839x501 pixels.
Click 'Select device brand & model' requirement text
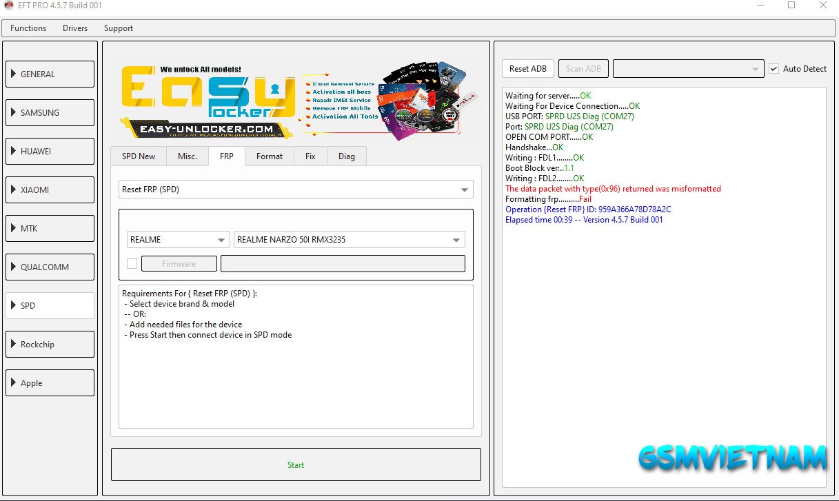(182, 304)
